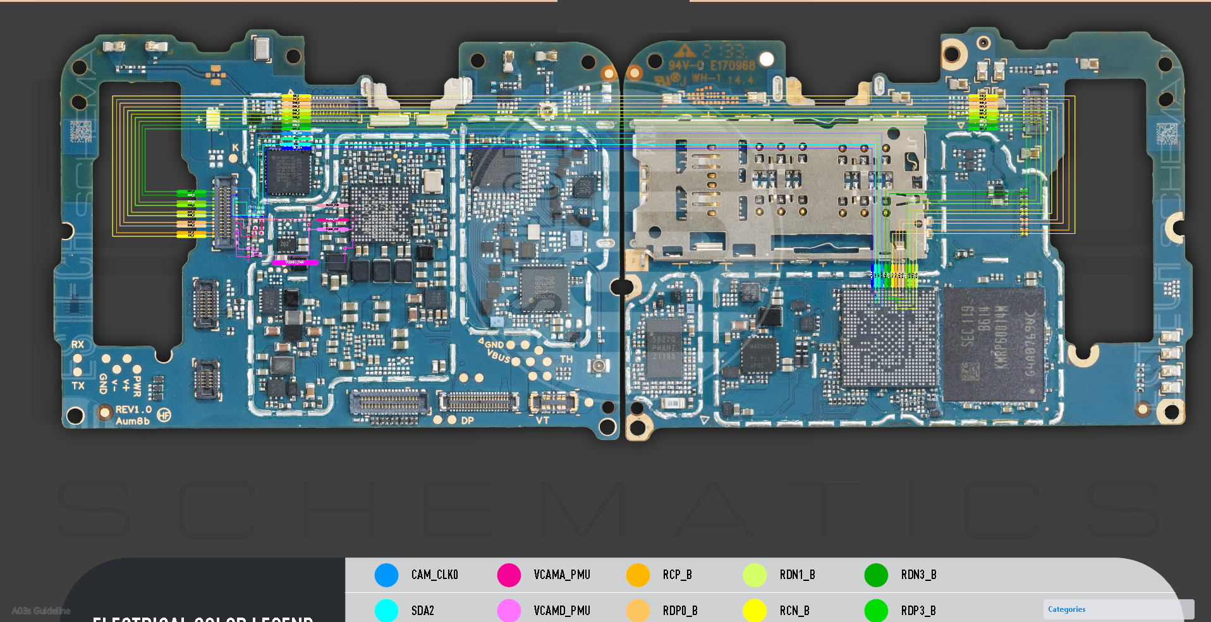Click the yellow RCN_B color swatch
This screenshot has height=622, width=1211.
coord(755,610)
